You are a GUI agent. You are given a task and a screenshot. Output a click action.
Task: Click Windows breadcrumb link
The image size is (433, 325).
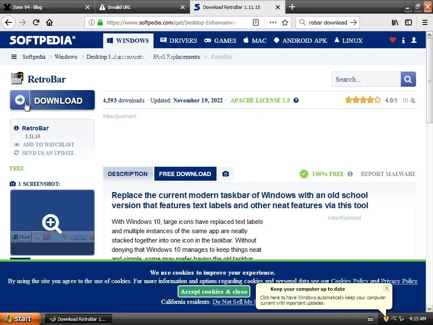tap(66, 57)
